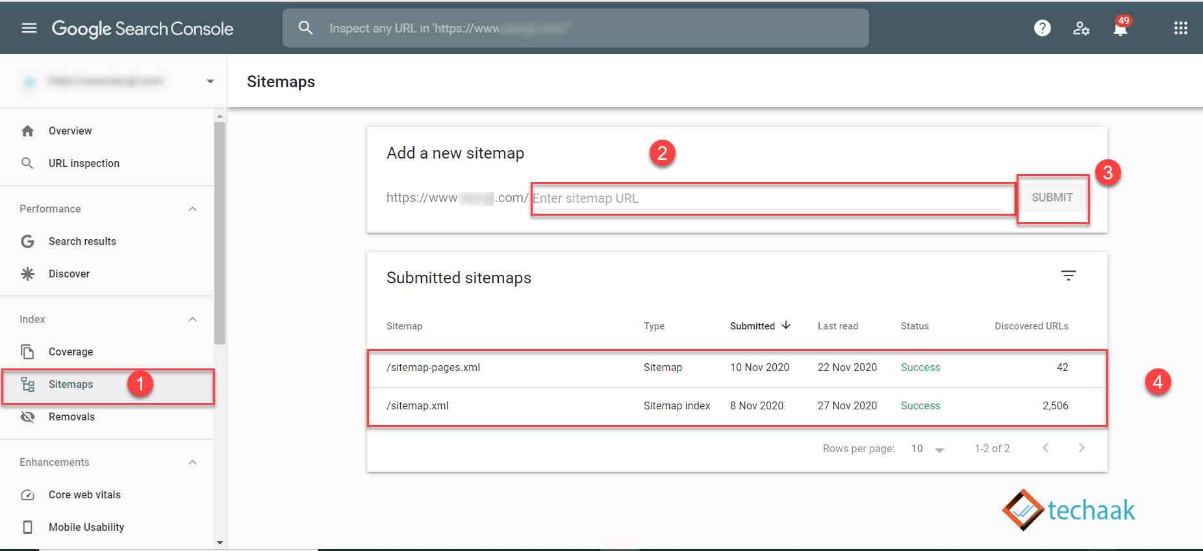Open Mobile Usability report
This screenshot has height=551, width=1203.
107,527
